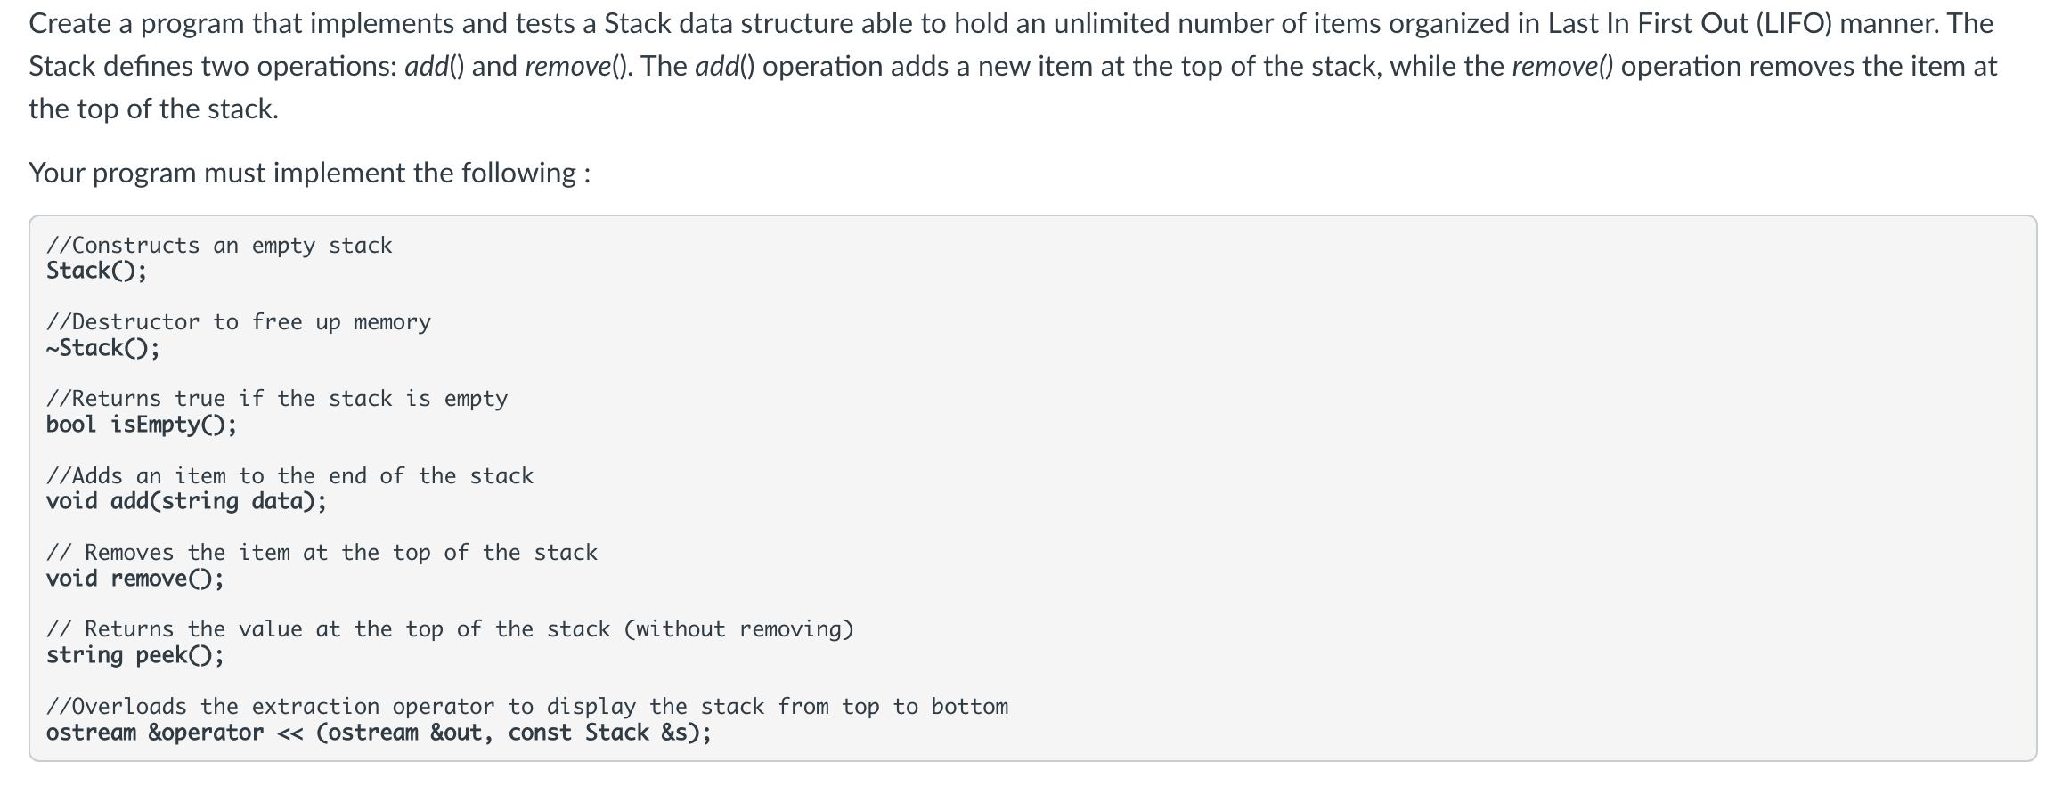Click the void add(string data); line
This screenshot has height=794, width=2054.
(186, 501)
